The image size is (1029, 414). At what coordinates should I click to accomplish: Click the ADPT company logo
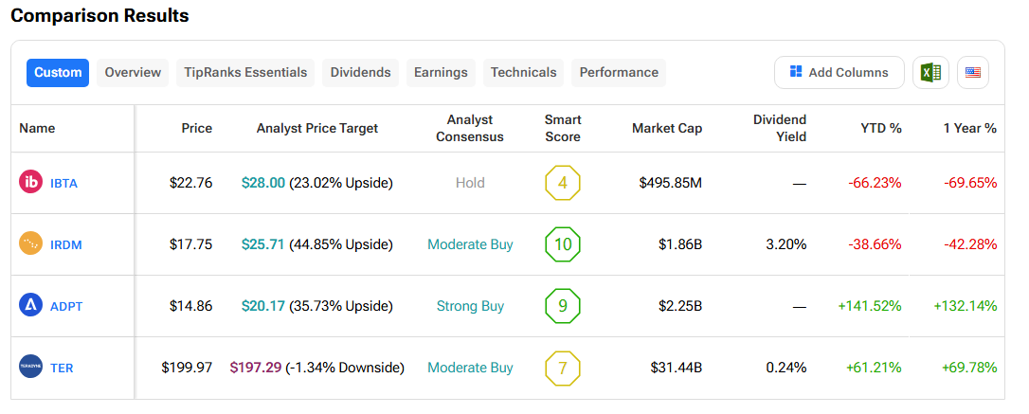click(x=31, y=306)
